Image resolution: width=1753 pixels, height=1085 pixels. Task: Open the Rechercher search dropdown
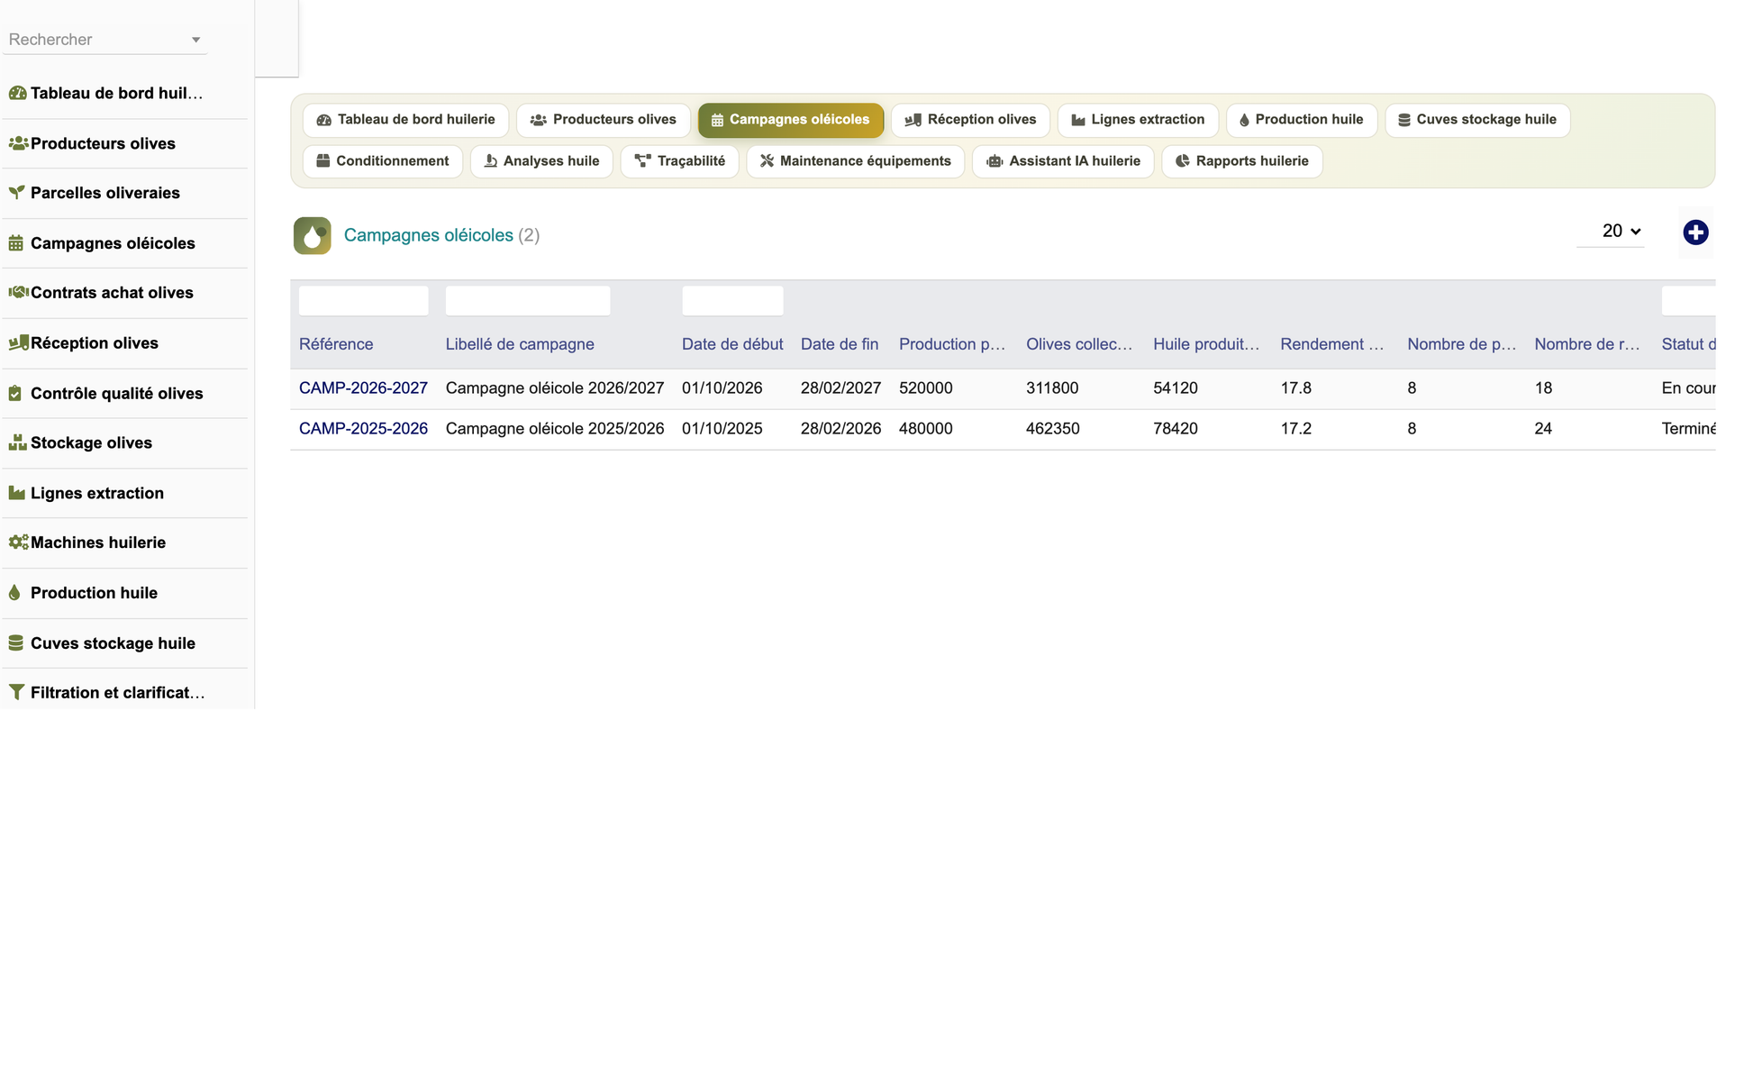pos(104,40)
